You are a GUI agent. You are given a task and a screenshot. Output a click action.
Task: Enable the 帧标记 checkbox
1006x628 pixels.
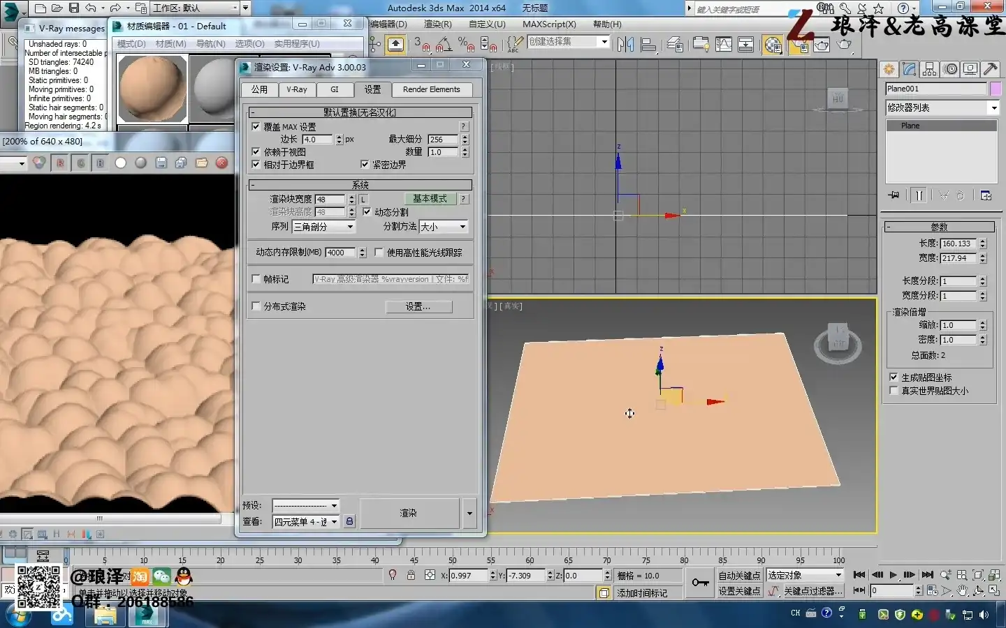[x=256, y=279]
